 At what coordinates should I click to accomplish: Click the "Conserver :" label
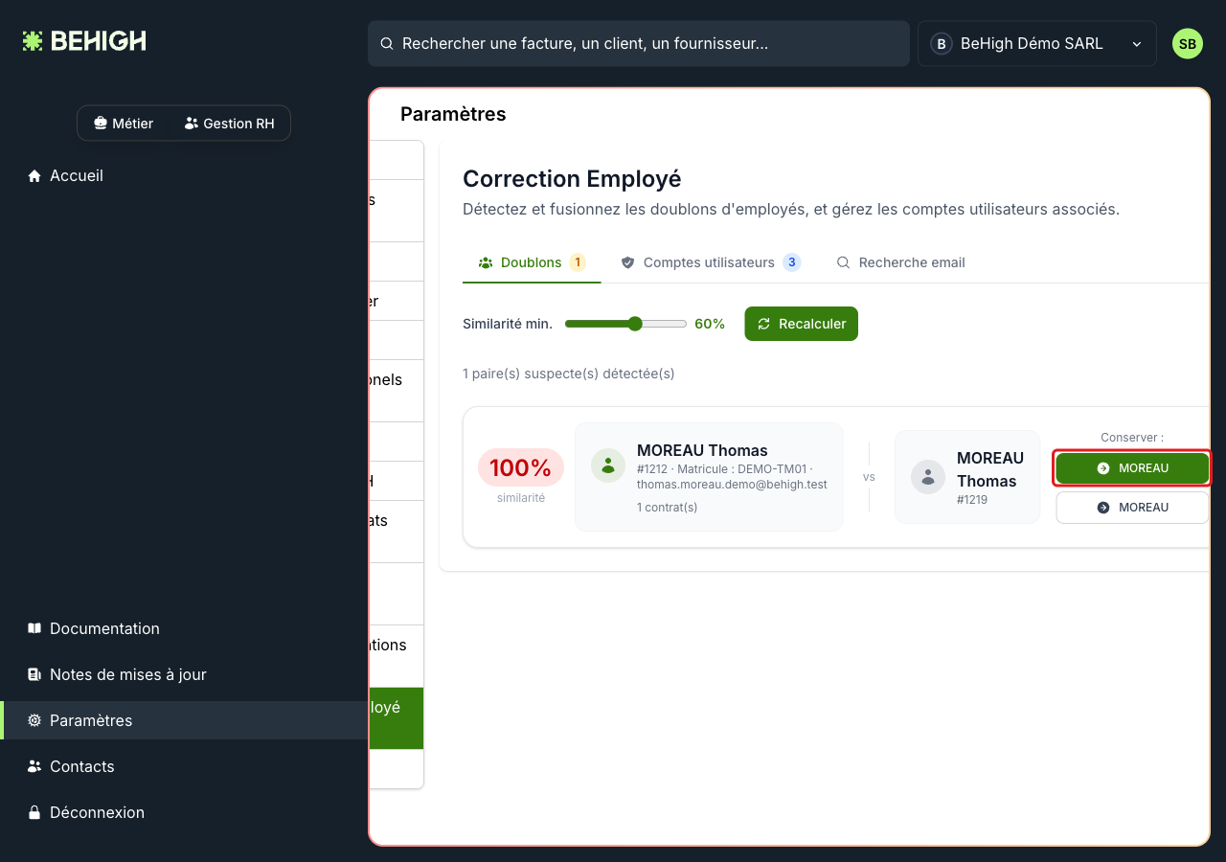point(1132,438)
